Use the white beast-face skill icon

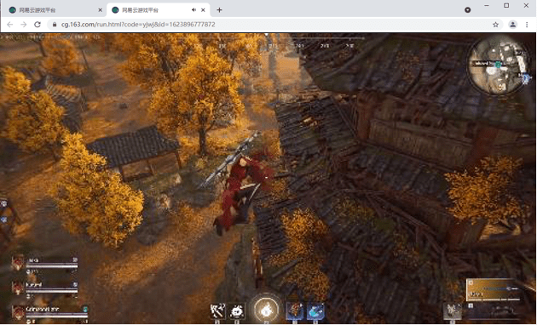(x=237, y=311)
